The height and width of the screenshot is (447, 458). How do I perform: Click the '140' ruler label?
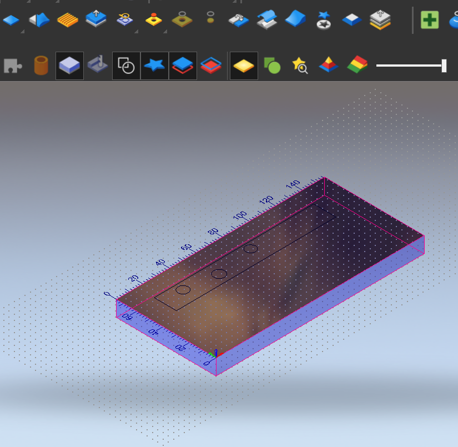(x=293, y=185)
